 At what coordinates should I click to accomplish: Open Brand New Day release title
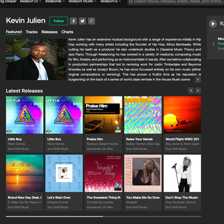click(x=25, y=198)
